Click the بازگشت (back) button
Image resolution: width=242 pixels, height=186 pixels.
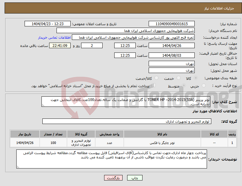click(x=113, y=178)
